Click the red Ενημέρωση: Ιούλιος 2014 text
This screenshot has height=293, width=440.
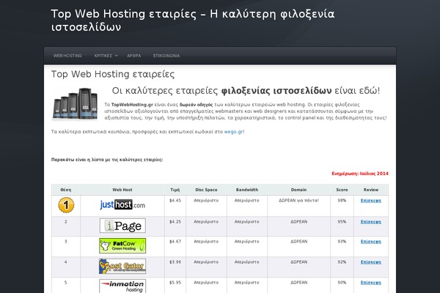[x=360, y=174]
